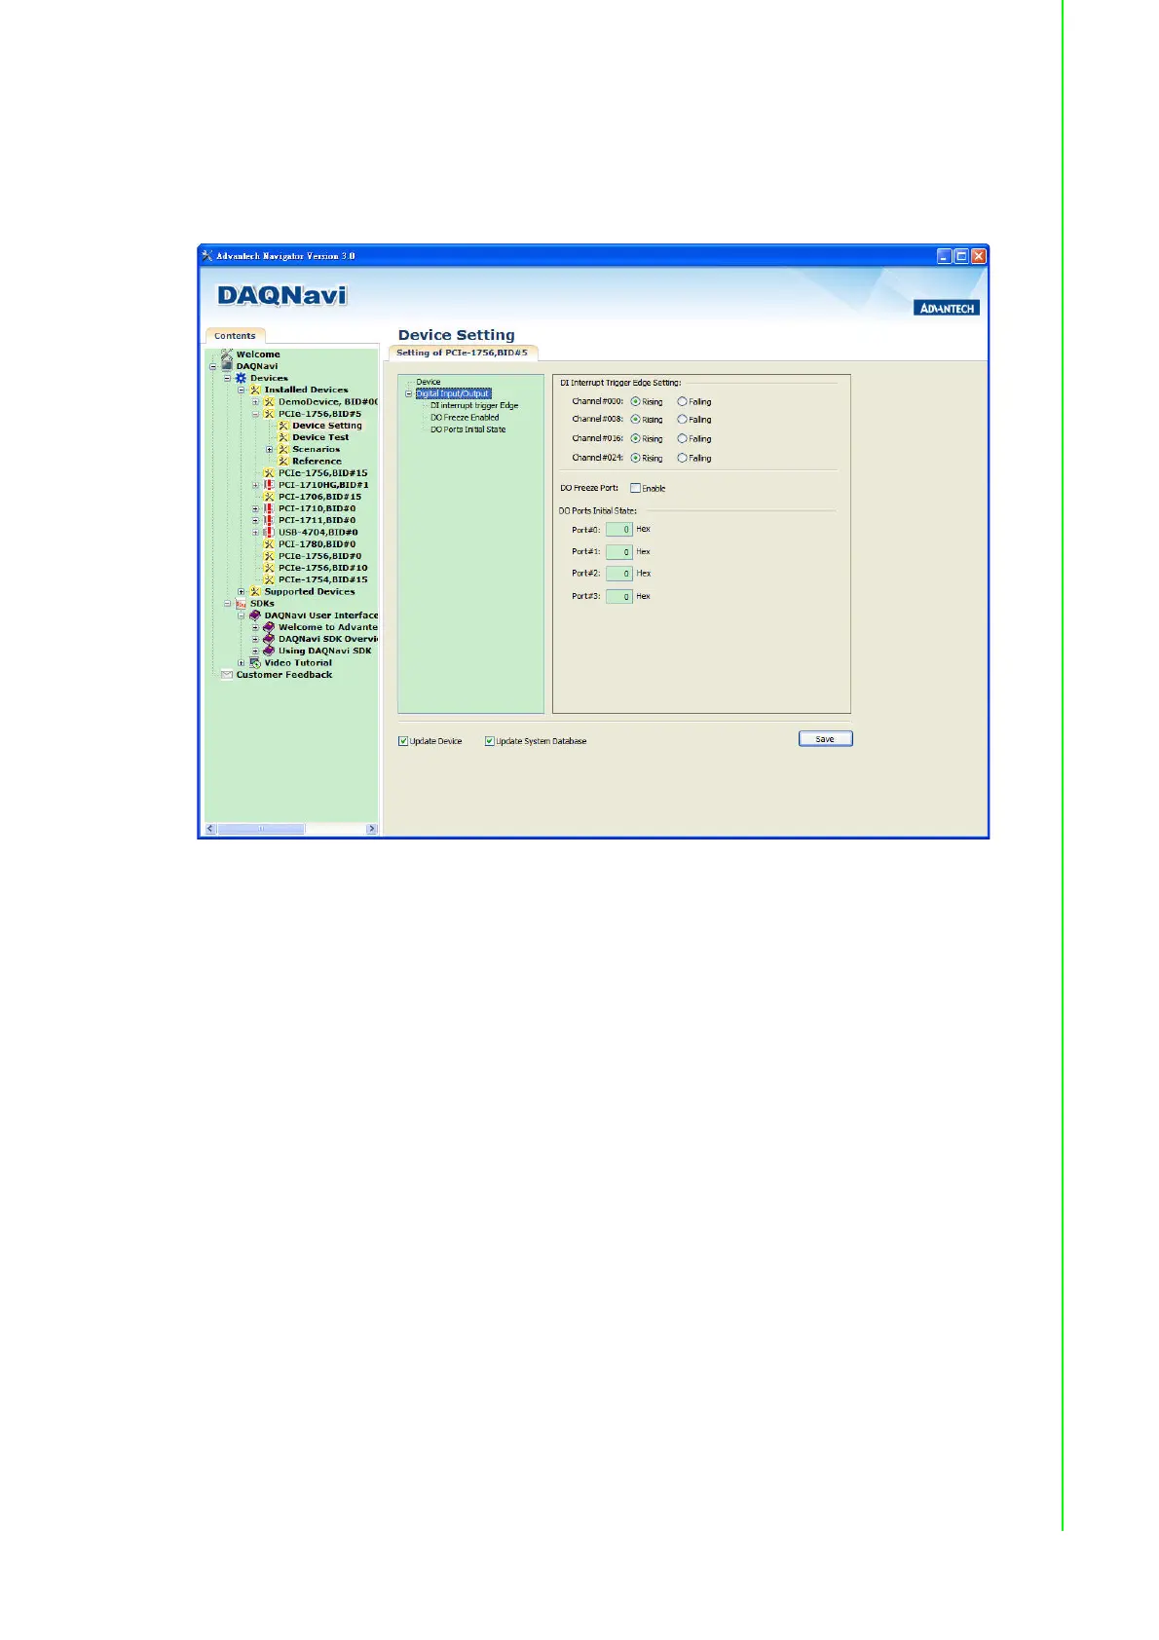Screen dimensions: 1159x1640
Task: Click the PCIe-1756,BID#10 device icon
Action: tap(269, 568)
